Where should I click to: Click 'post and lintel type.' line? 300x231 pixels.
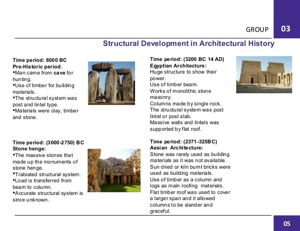(x=35, y=104)
